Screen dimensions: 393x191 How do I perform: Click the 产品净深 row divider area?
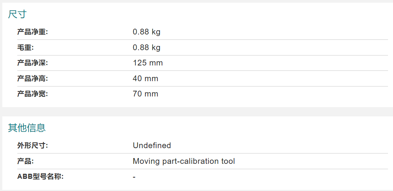point(203,63)
